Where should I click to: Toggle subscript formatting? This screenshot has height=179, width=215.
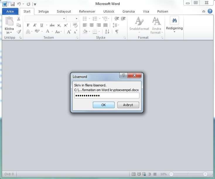click(59, 25)
